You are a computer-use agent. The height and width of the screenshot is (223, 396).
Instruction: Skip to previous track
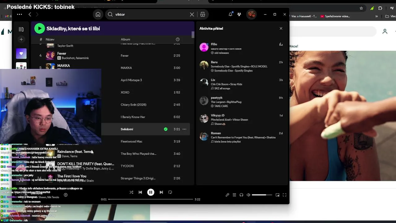(x=140, y=192)
